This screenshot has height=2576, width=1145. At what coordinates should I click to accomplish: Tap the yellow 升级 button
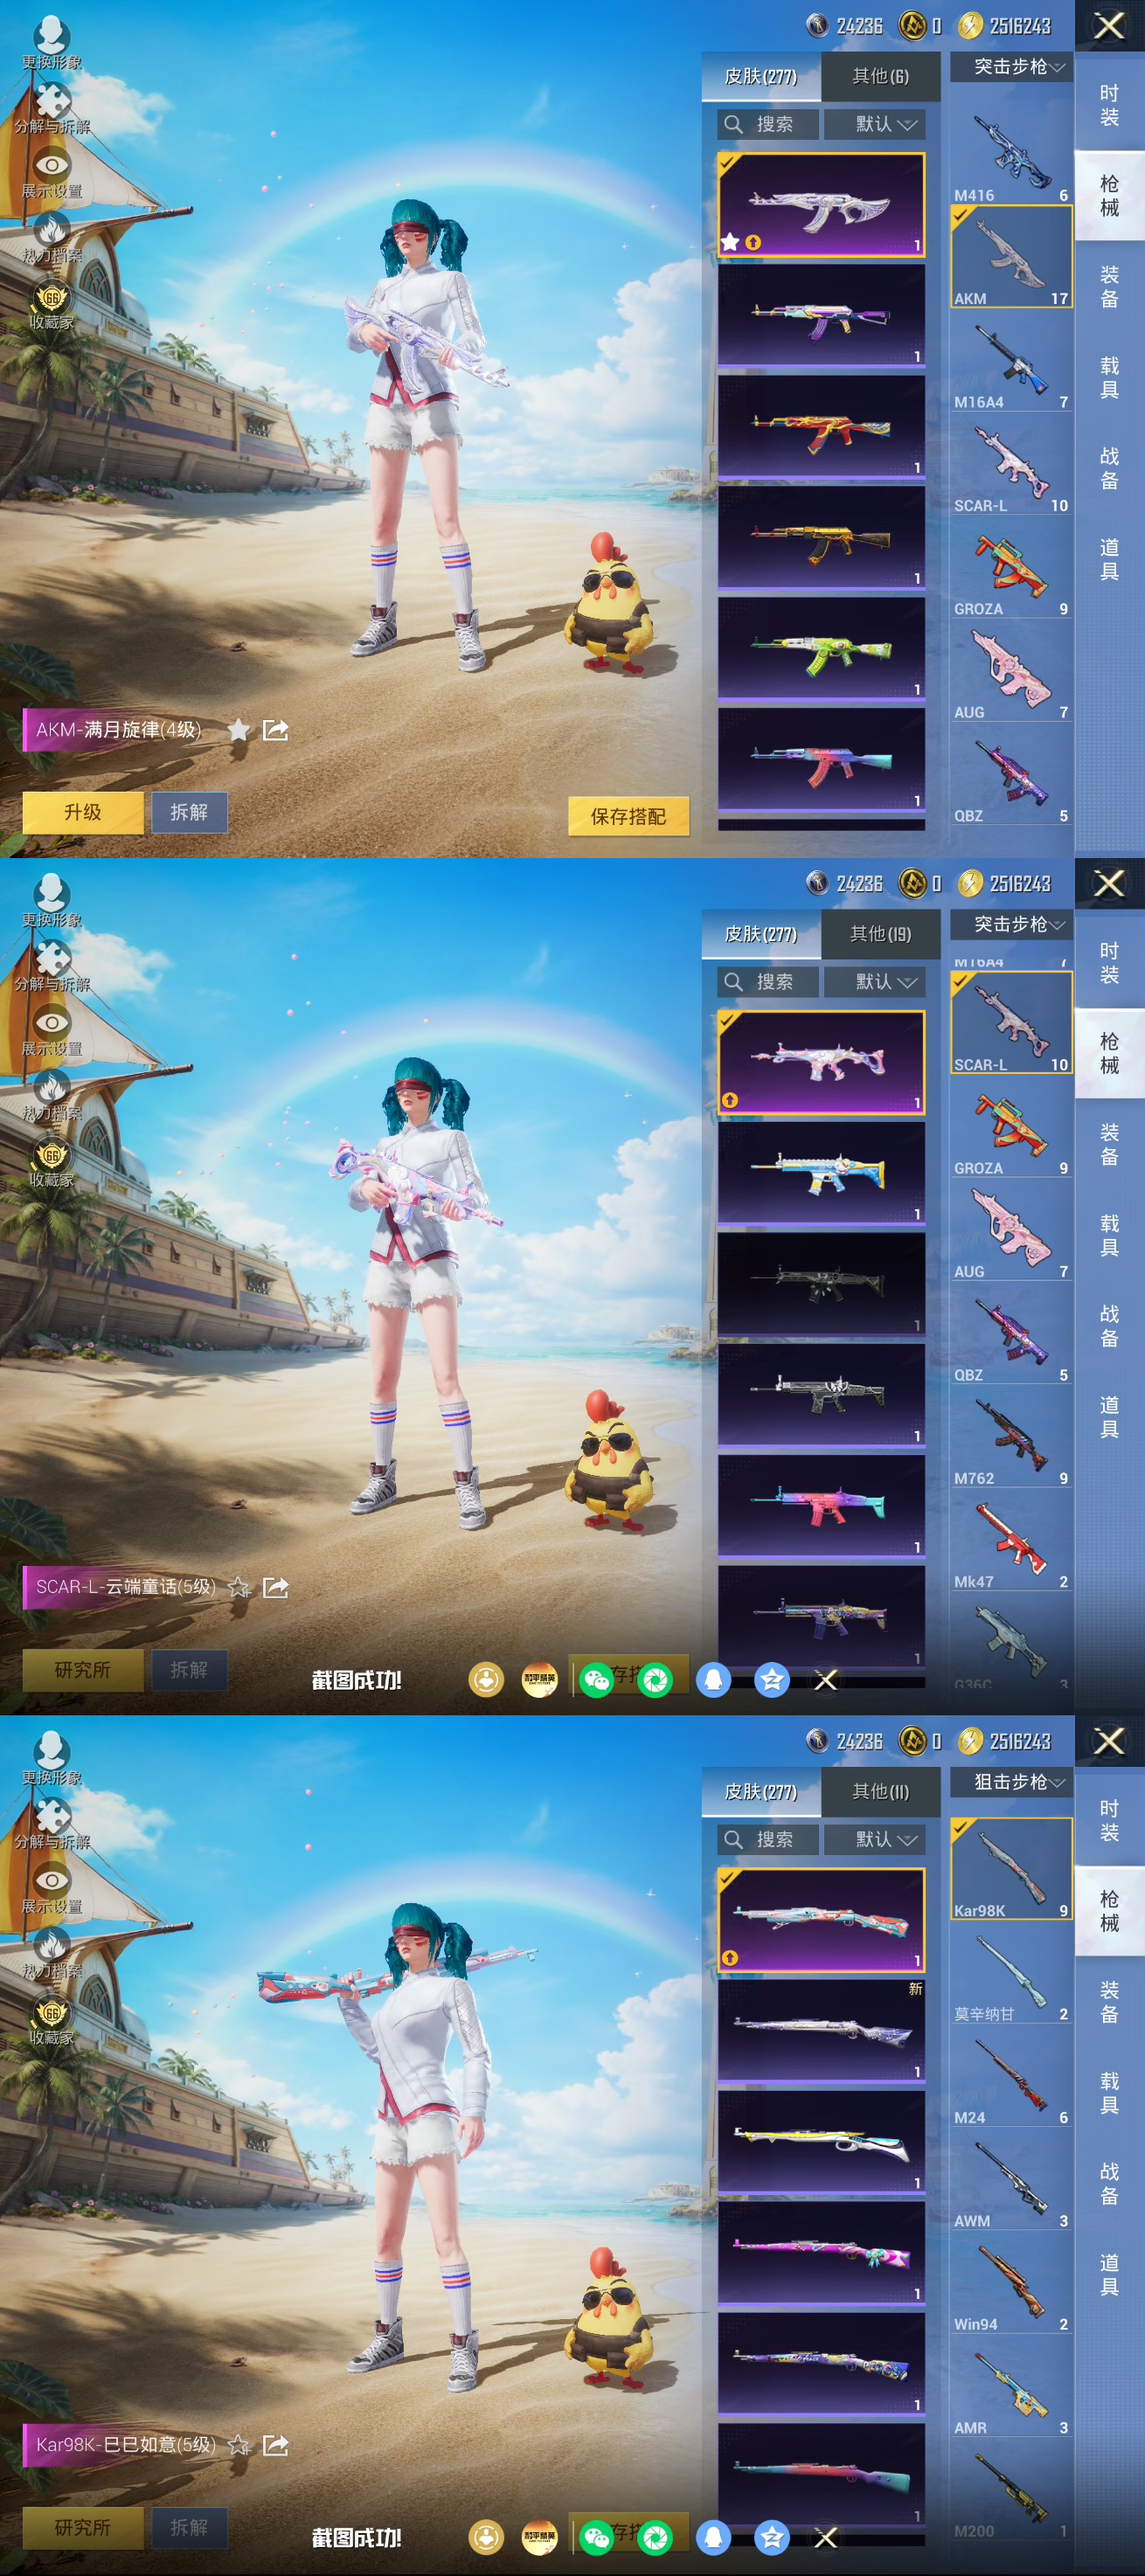83,812
